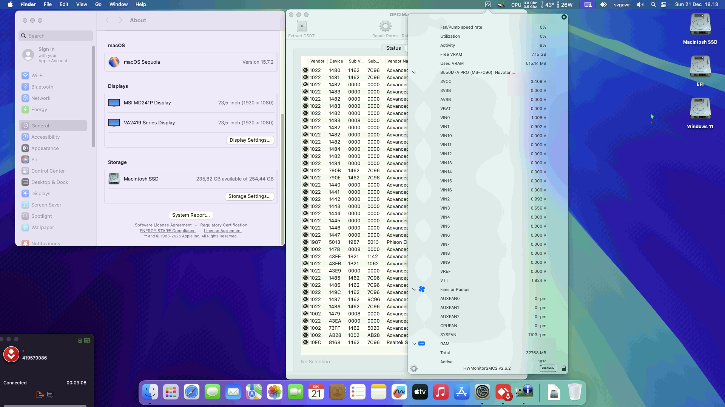Sort DPCIManager table by Vendor column
The width and height of the screenshot is (725, 407).
pos(317,61)
